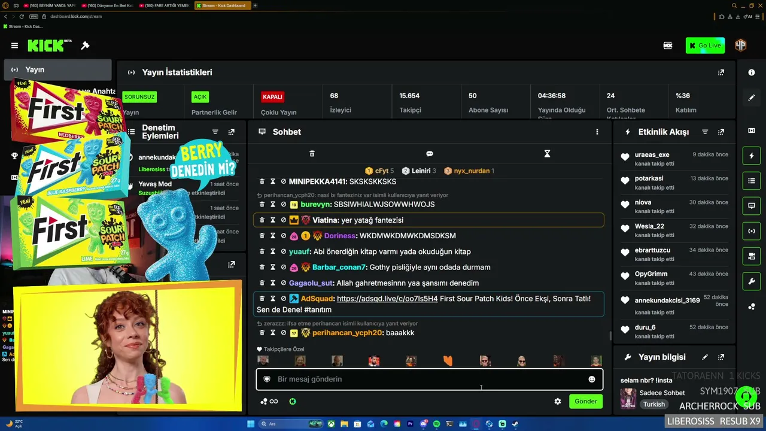Click the pencil edit-layout icon in right toolbar
Viewport: 766px width, 431px height.
tap(752, 98)
